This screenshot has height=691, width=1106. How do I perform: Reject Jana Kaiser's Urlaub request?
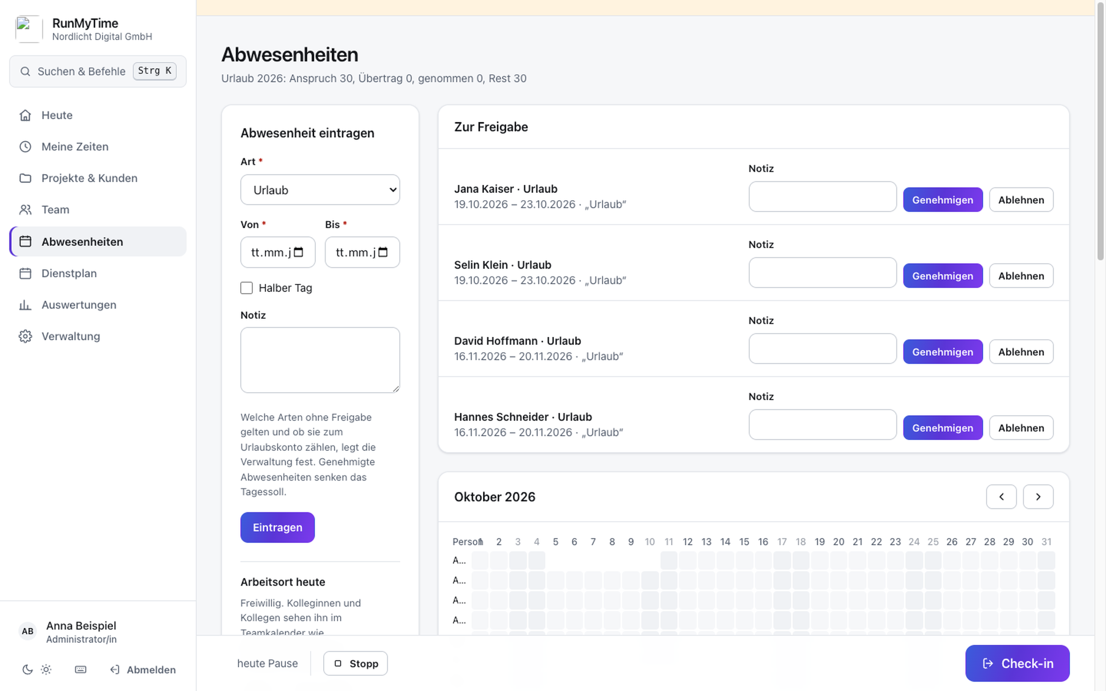tap(1021, 200)
